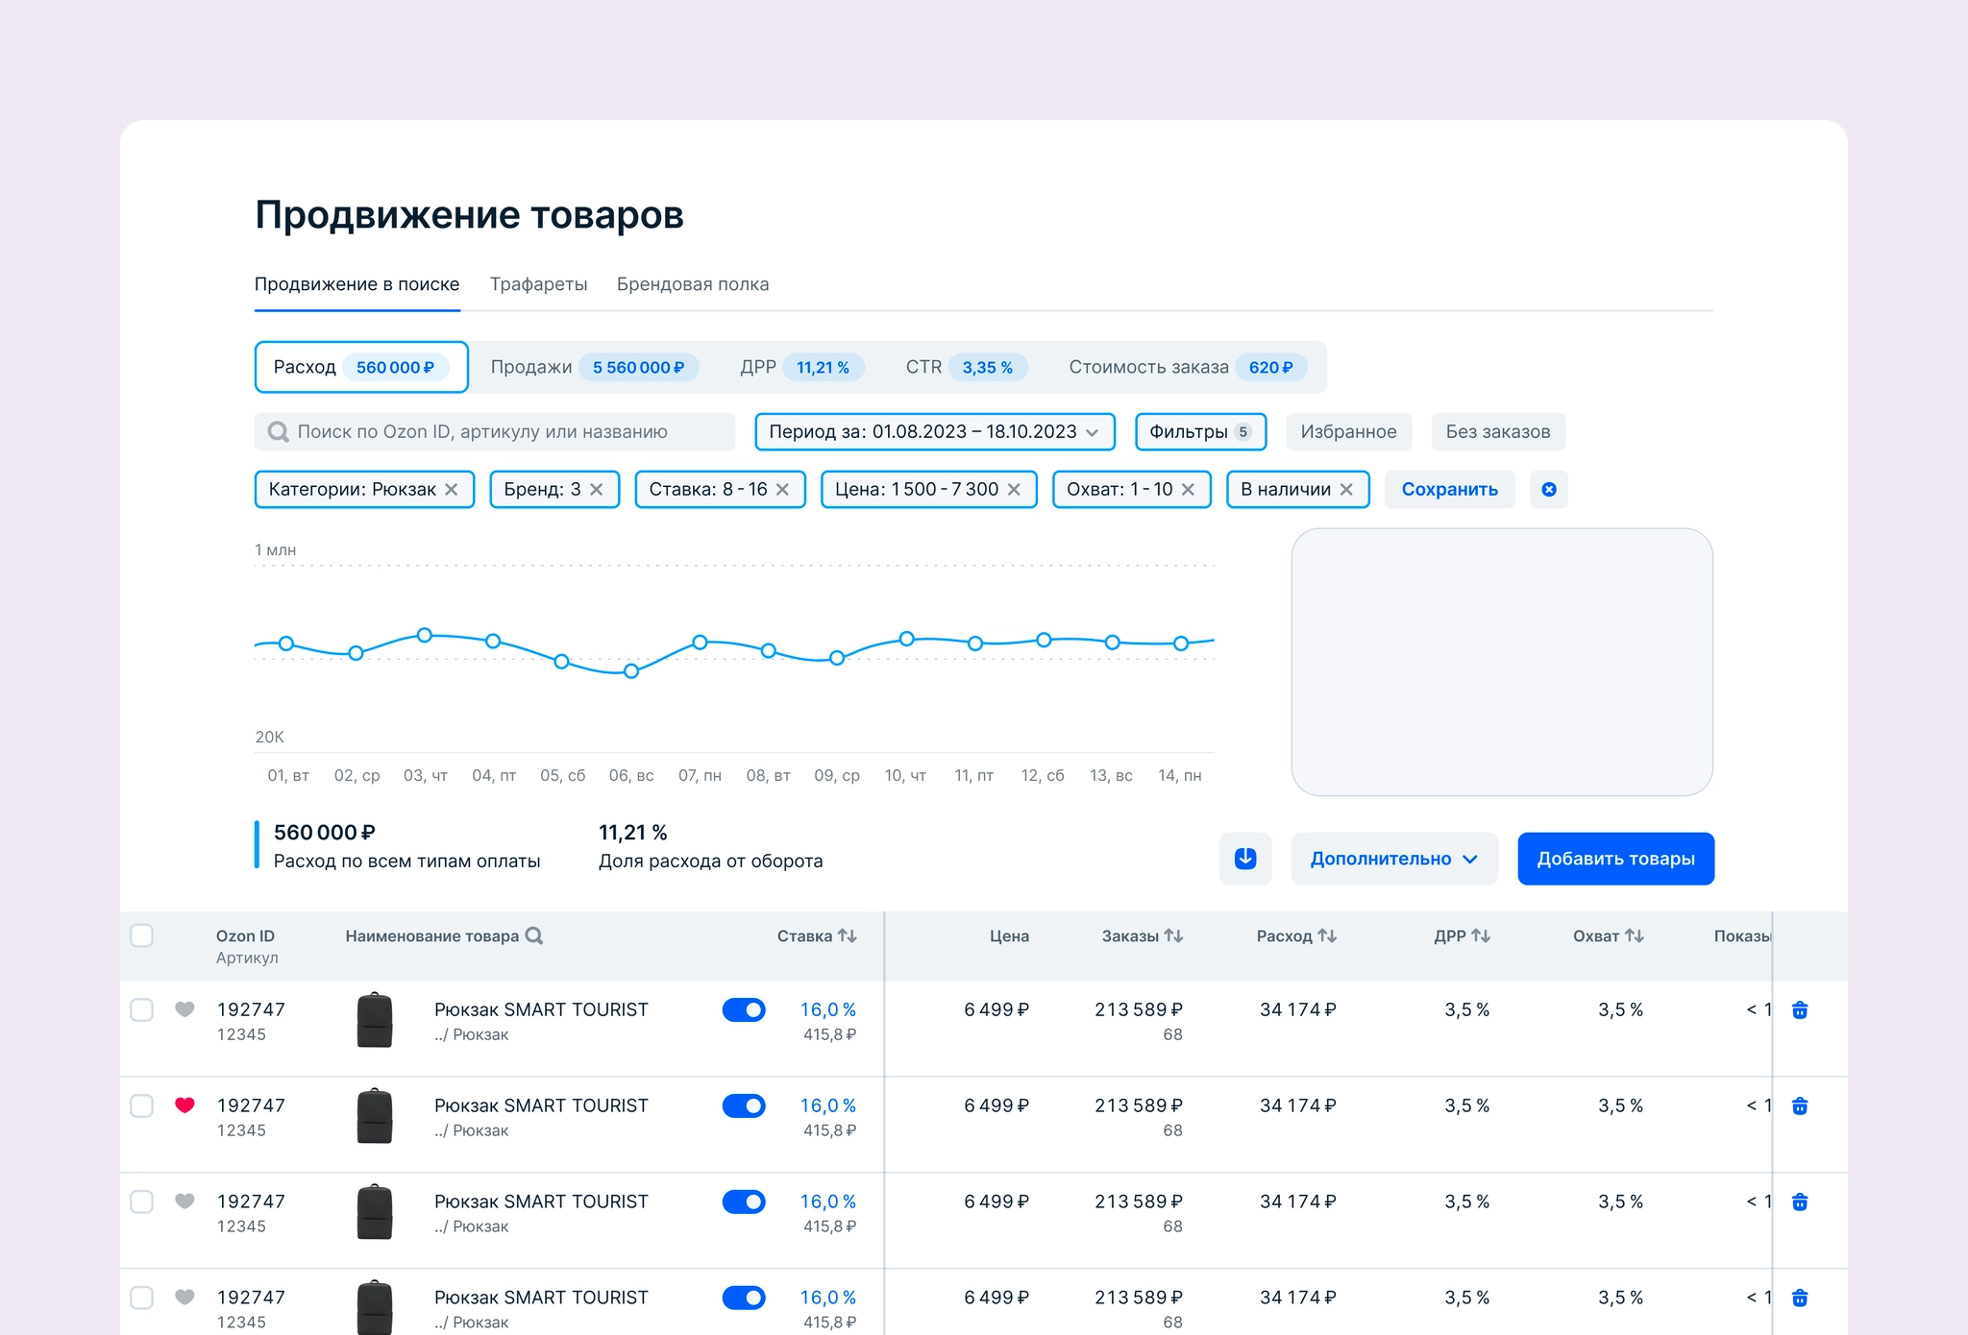Viewport: 1968px width, 1335px height.
Task: Click the red favorite heart in second row
Action: [x=184, y=1105]
